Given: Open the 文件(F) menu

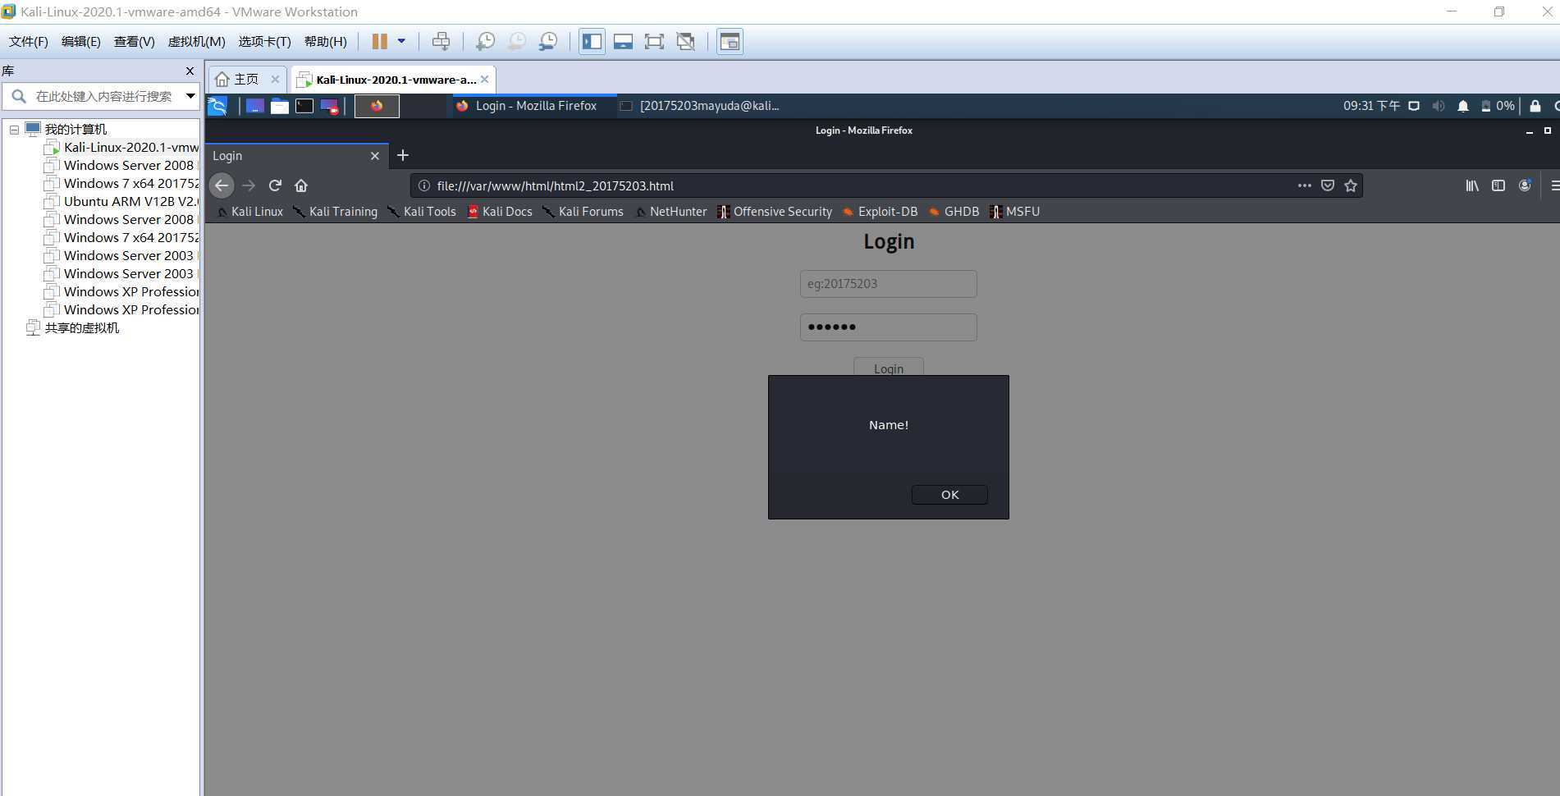Looking at the screenshot, I should (29, 41).
